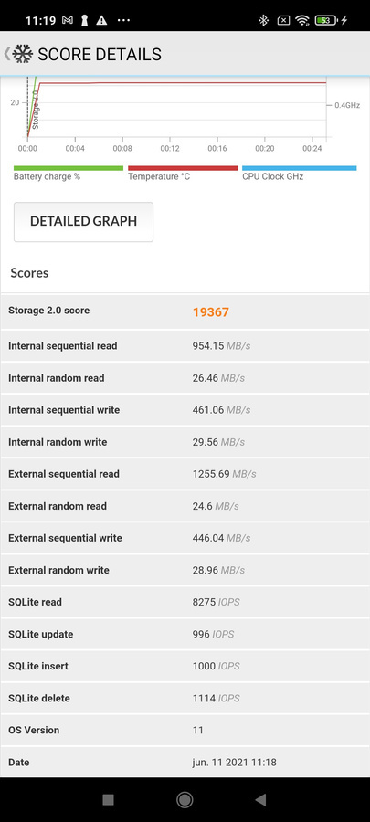Open the DETAILED GRAPH button
Screen dimensions: 370x822
83,222
